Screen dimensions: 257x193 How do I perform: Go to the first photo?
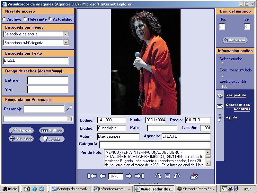tap(92, 176)
